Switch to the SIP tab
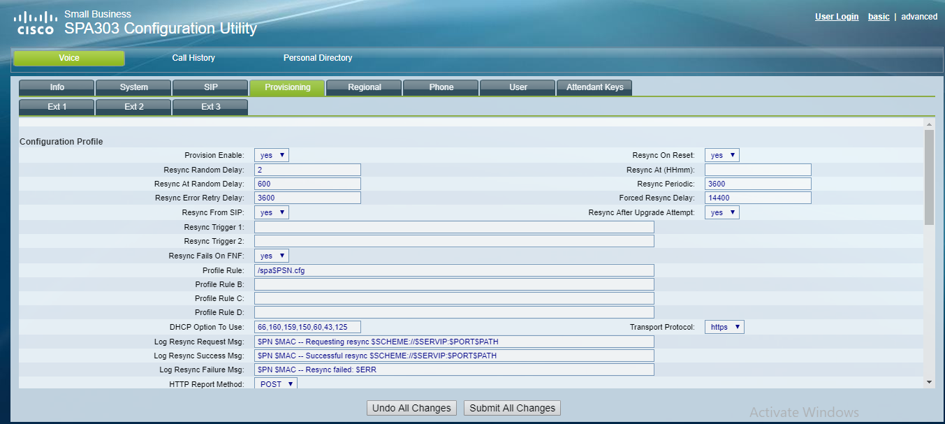 coord(210,87)
